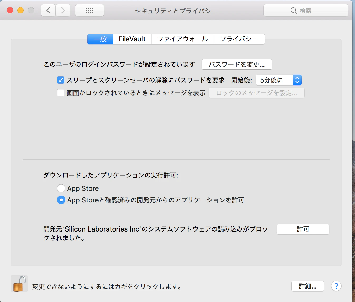
Task: Switch to the FileVault tab
Action: coord(132,39)
